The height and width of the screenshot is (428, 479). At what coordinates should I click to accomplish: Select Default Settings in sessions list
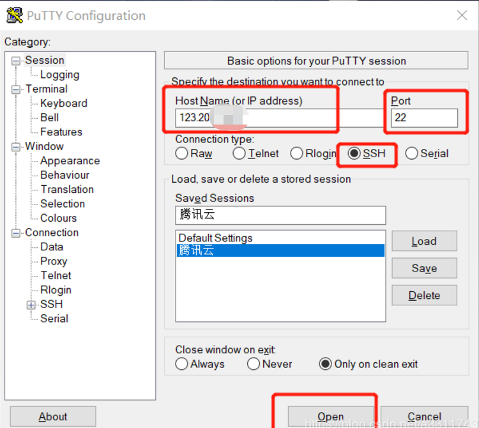[280, 238]
